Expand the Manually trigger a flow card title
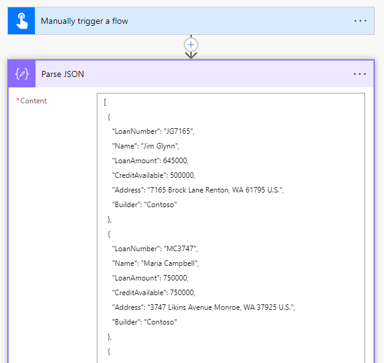The height and width of the screenshot is (363, 384). click(x=85, y=21)
